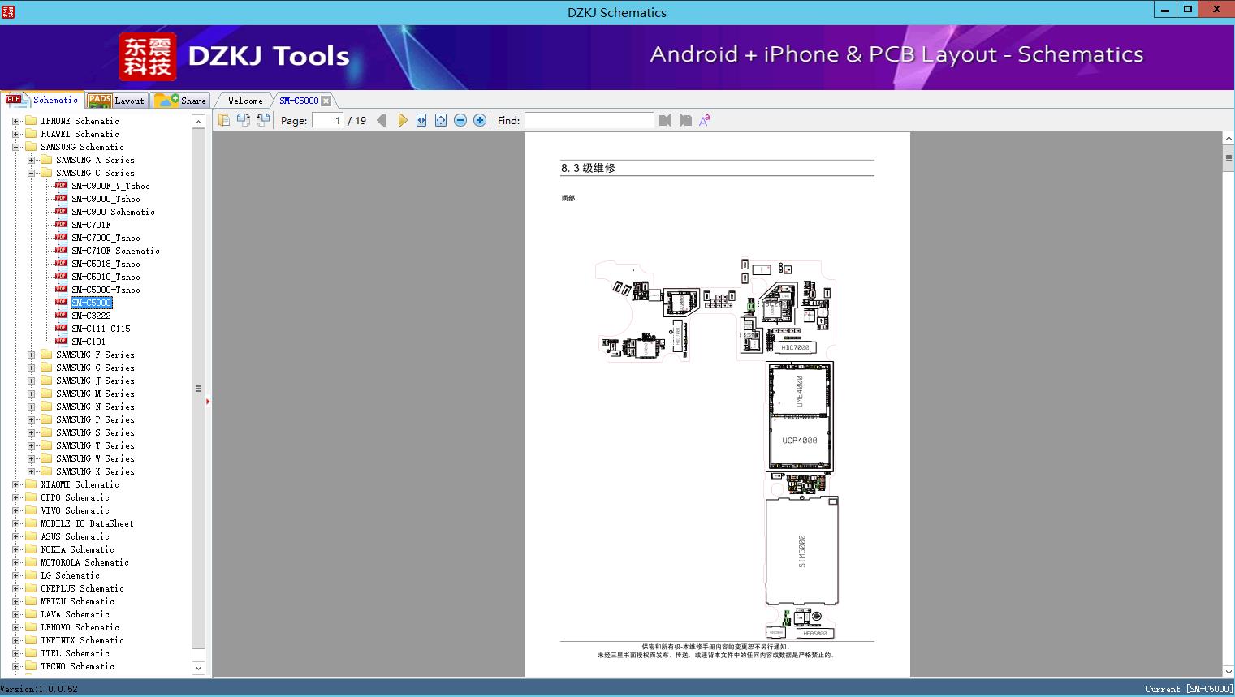This screenshot has height=697, width=1235.
Task: Go to previous page arrow
Action: (x=382, y=120)
